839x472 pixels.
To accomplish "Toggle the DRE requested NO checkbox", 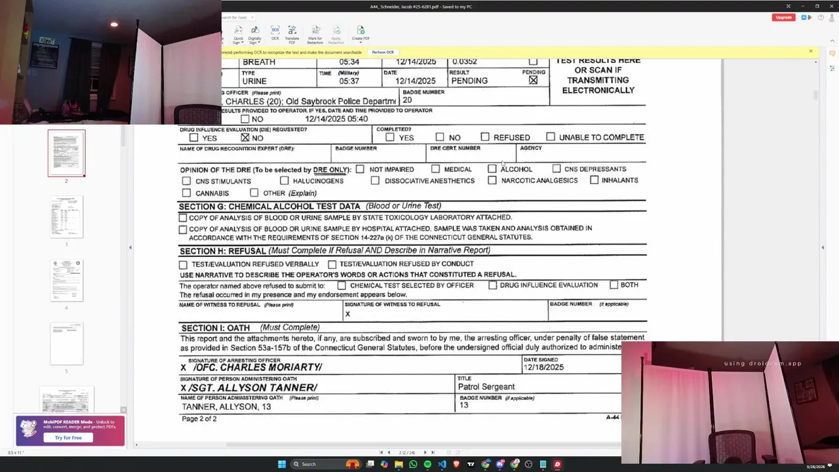I will click(245, 138).
